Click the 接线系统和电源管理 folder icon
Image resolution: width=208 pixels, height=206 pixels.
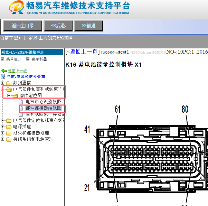9,139
